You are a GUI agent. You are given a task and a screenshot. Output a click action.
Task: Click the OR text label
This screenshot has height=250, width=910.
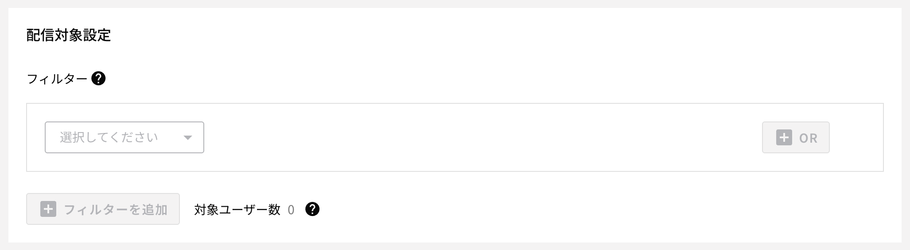808,138
